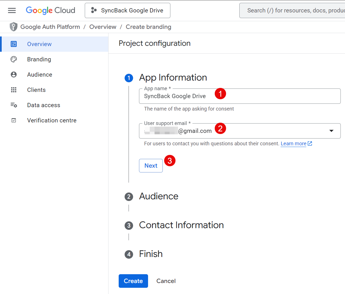Open the Learn more link
This screenshot has width=345, height=294.
pos(293,144)
